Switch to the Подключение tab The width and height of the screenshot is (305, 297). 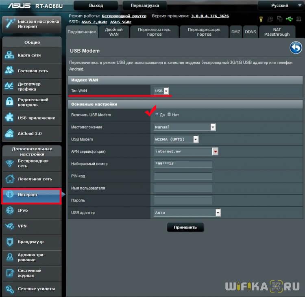(82, 32)
